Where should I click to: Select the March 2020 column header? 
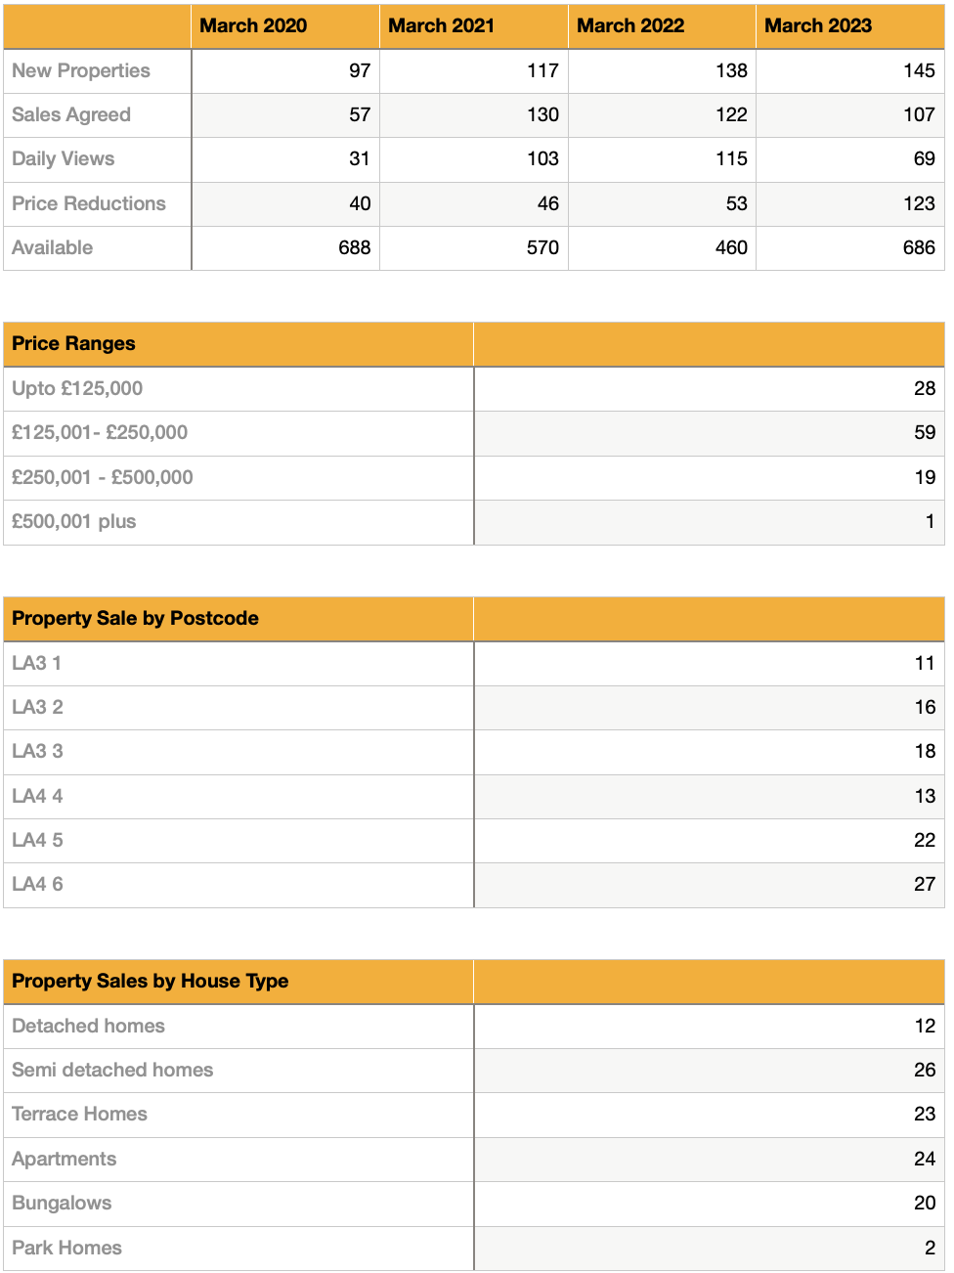284,26
